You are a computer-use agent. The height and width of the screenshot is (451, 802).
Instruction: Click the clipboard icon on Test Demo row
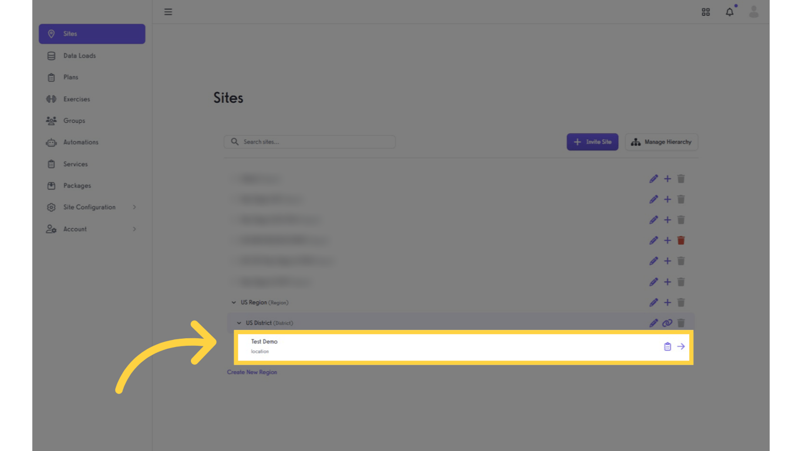(668, 346)
